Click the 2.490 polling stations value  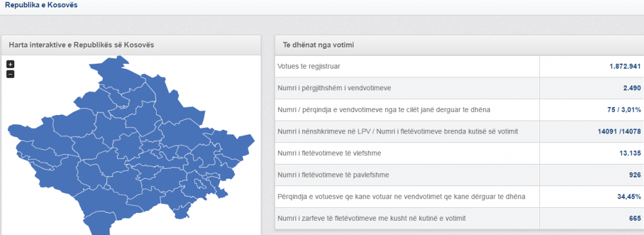[632, 88]
